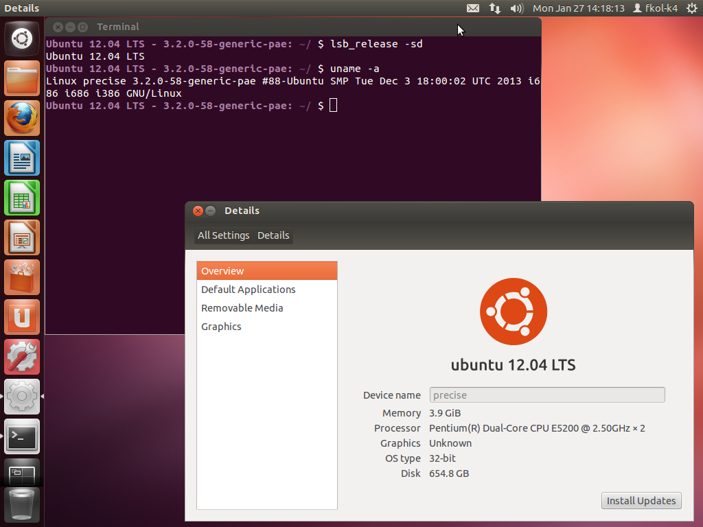
Task: Click the 'Details' label in the top panel
Action: pos(21,8)
